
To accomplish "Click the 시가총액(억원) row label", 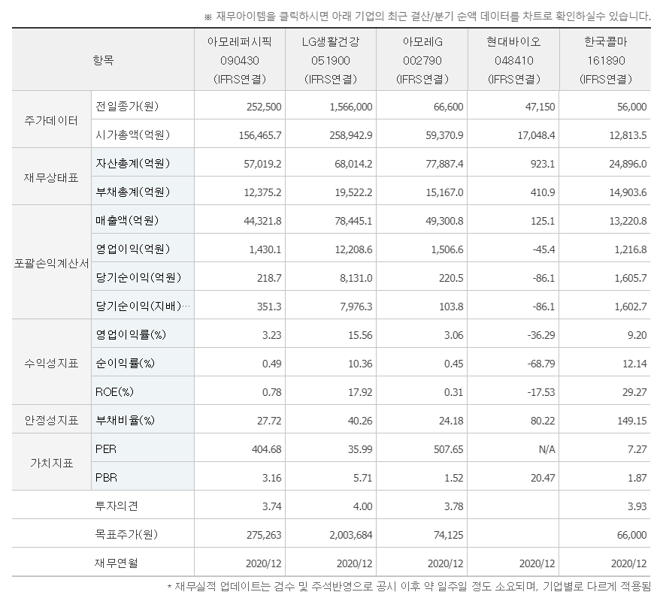I will pyautogui.click(x=132, y=134).
